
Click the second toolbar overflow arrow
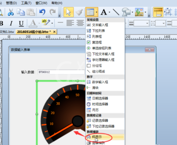click(149, 16)
